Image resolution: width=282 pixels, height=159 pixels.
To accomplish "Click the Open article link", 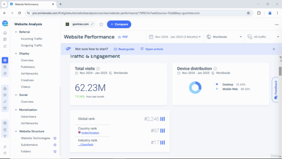I will point(152,49).
